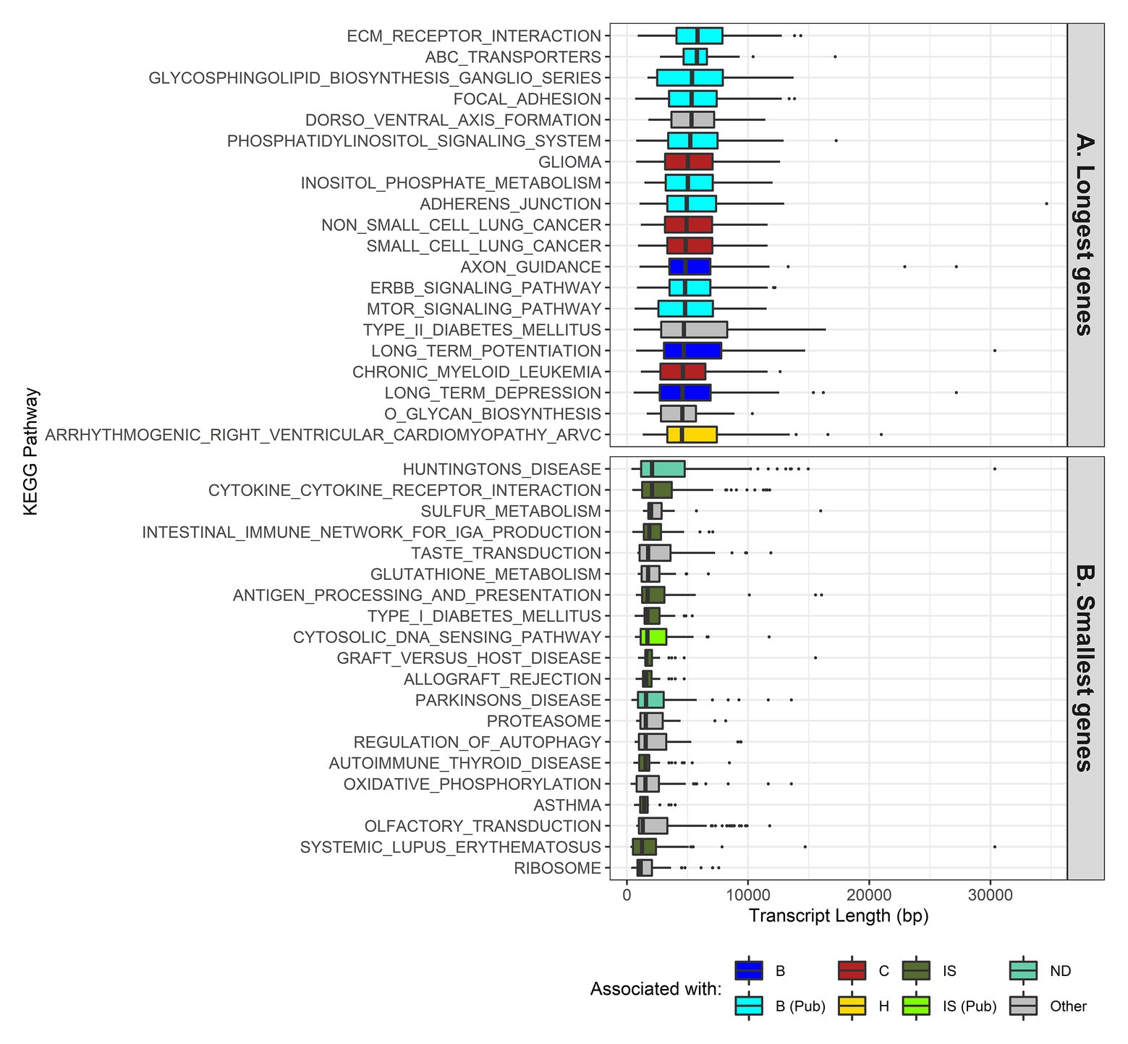Select the ABC_TRANSPORTERS label

(513, 57)
